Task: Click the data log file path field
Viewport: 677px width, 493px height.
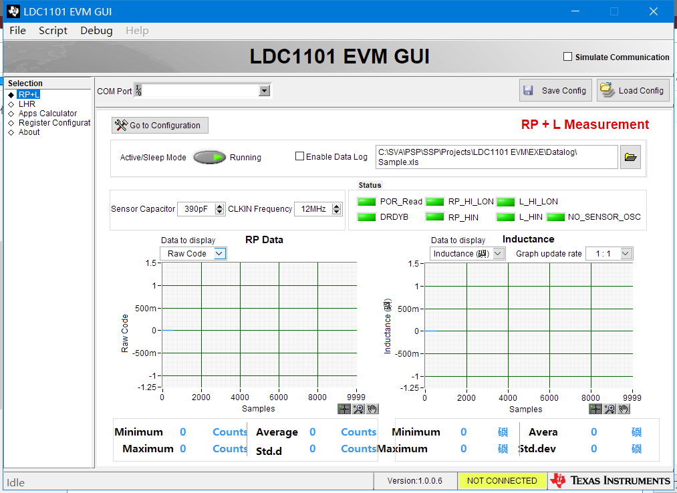Action: coord(497,157)
